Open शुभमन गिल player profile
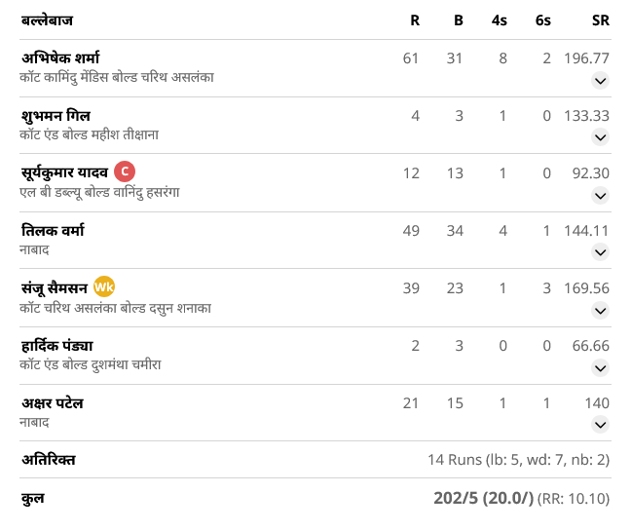The height and width of the screenshot is (531, 631). [x=56, y=116]
